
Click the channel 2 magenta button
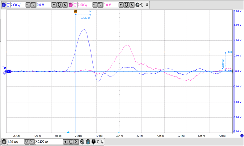point(71,5)
